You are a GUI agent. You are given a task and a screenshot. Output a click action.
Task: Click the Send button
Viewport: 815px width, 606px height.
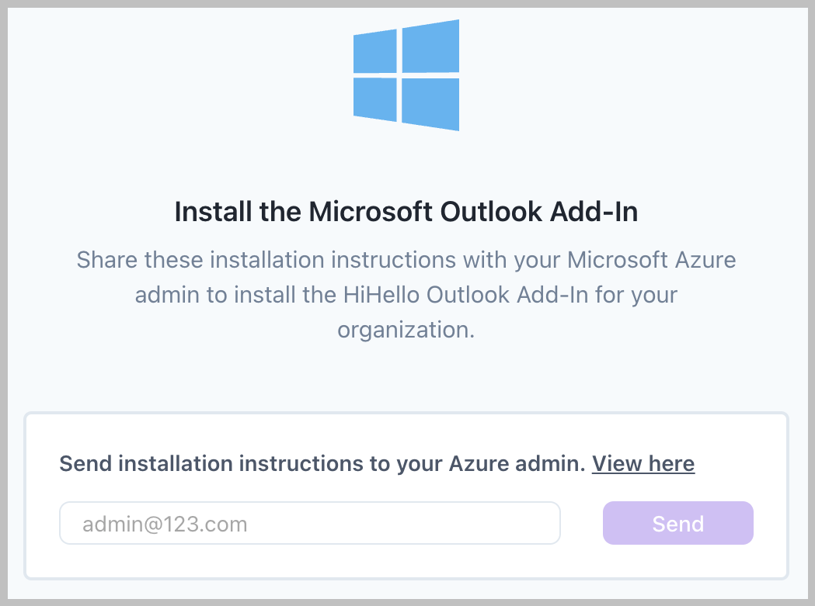tap(677, 523)
